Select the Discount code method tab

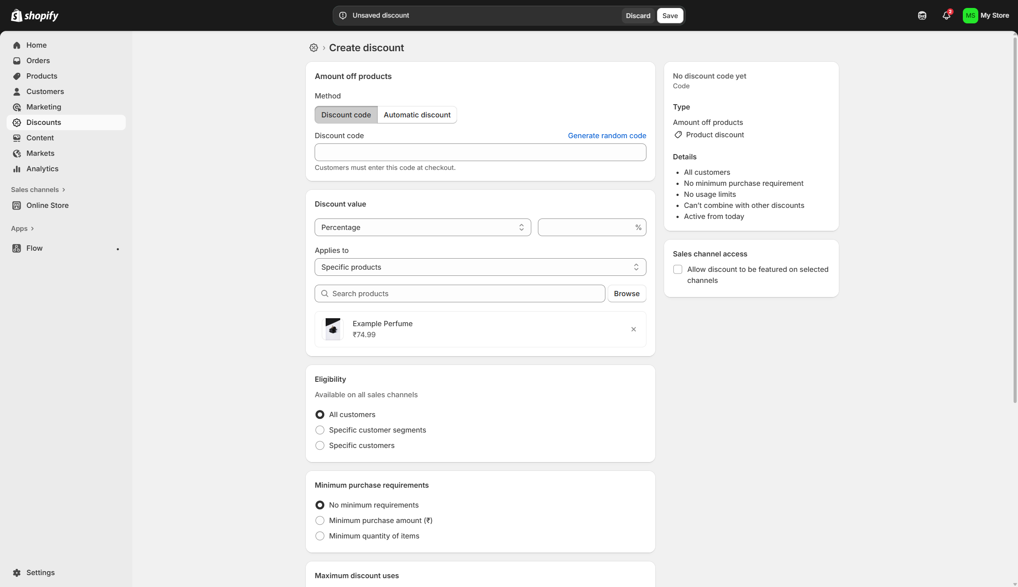point(346,115)
